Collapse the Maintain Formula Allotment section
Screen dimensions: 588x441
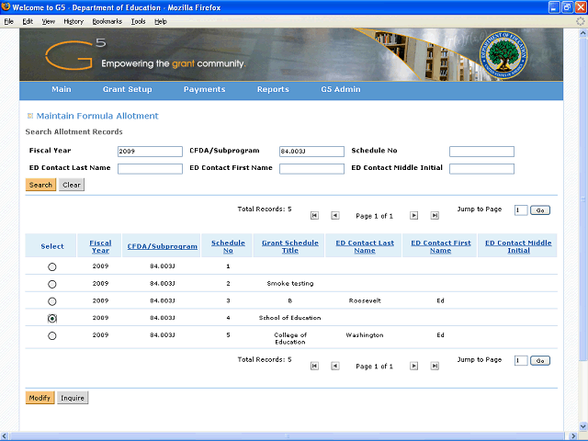tap(30, 116)
